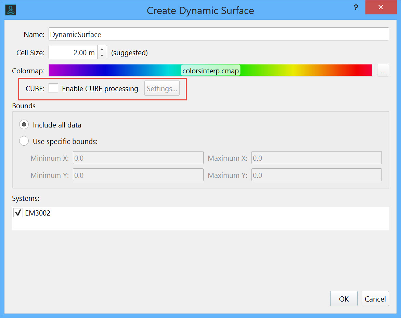Increase cell size with the up arrow
401x318 pixels.
coord(102,49)
